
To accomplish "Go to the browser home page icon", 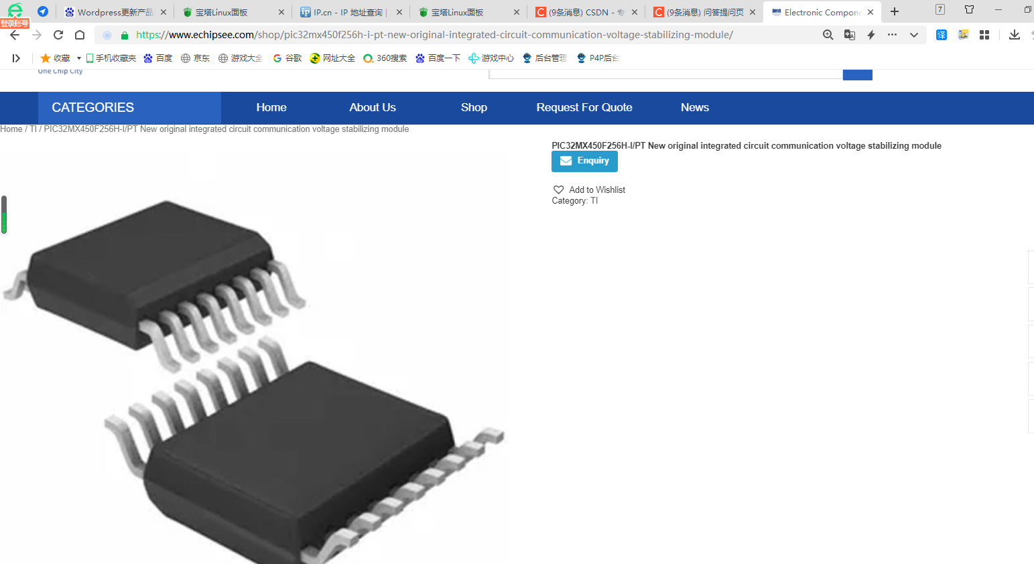I will coord(80,35).
